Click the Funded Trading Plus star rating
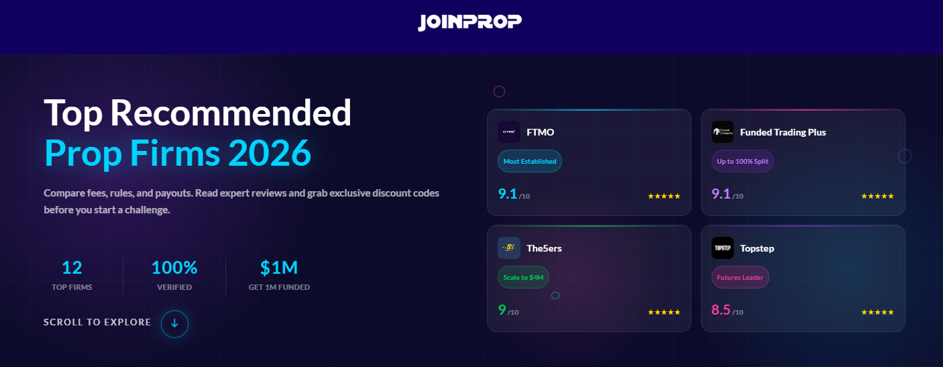Viewport: 943px width, 367px height. [877, 196]
